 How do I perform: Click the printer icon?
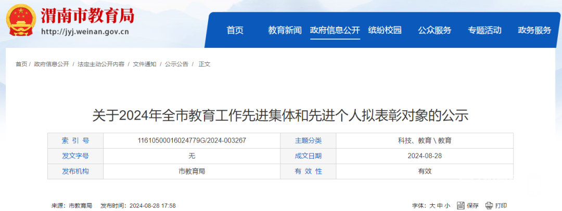click(489, 205)
